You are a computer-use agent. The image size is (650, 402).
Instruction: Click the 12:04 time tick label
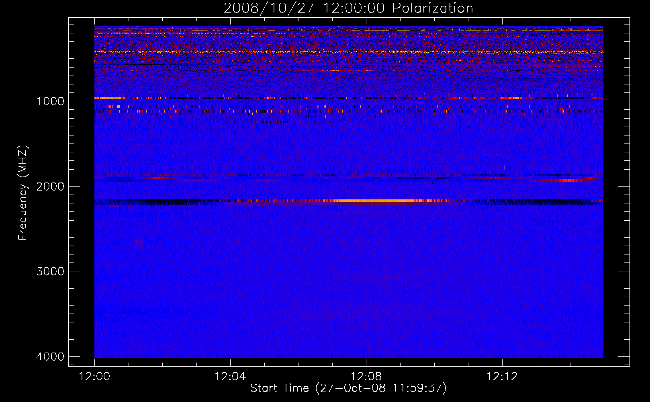point(230,377)
